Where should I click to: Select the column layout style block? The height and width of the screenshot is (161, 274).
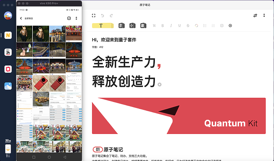tap(143, 26)
